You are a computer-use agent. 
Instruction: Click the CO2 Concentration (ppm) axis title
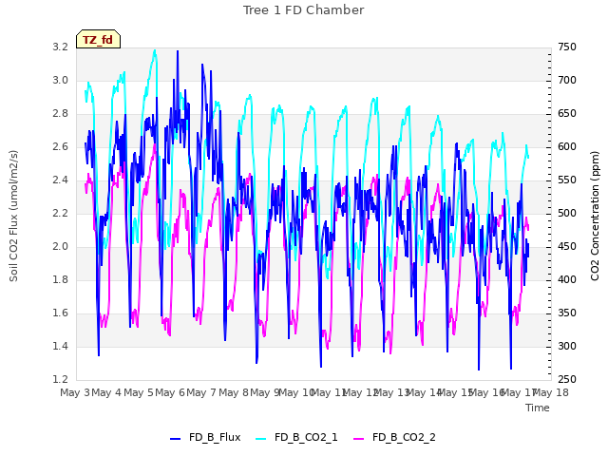[x=595, y=216]
